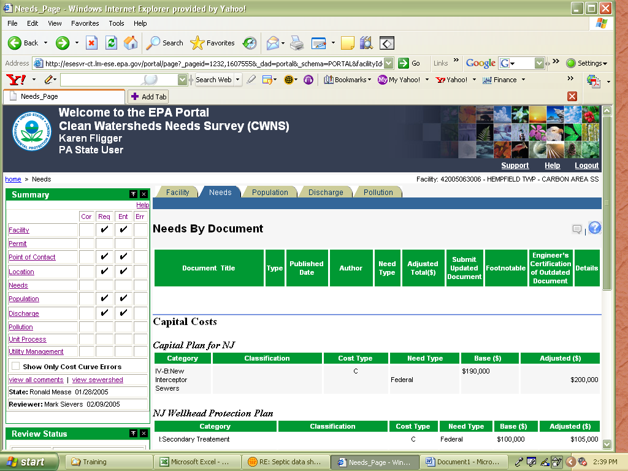Click Location row Ent checkmark box
Screen dimensions: 628x471
tap(123, 272)
